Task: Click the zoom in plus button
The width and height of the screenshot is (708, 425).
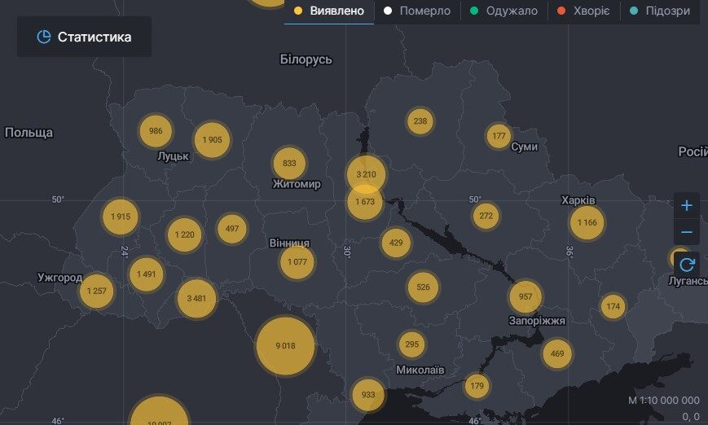Action: click(686, 205)
